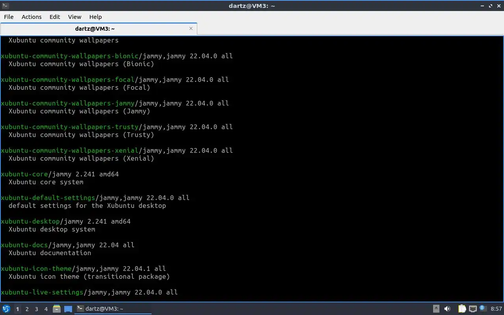Open the View menu

(74, 17)
